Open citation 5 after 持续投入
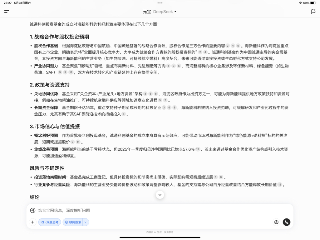Viewport: 320px width, 240px height. pyautogui.click(x=123, y=114)
